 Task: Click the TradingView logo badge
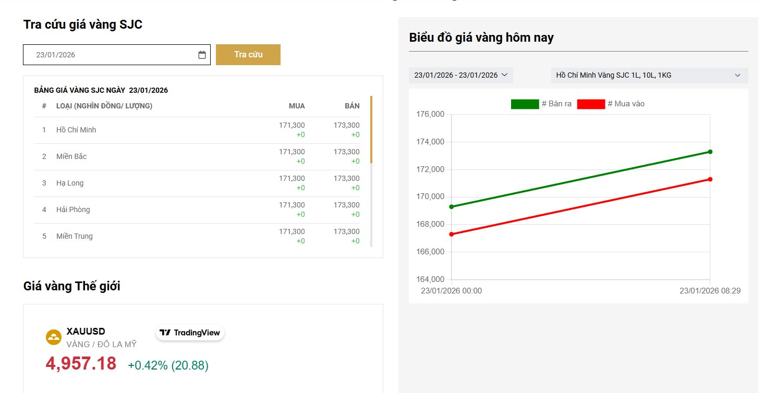(190, 333)
